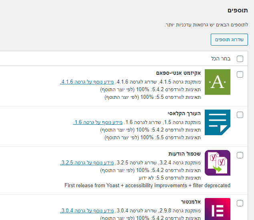Click the Classic Editor (העורך הקלאסי) plugin icon
The image size is (254, 220).
pyautogui.click(x=218, y=122)
